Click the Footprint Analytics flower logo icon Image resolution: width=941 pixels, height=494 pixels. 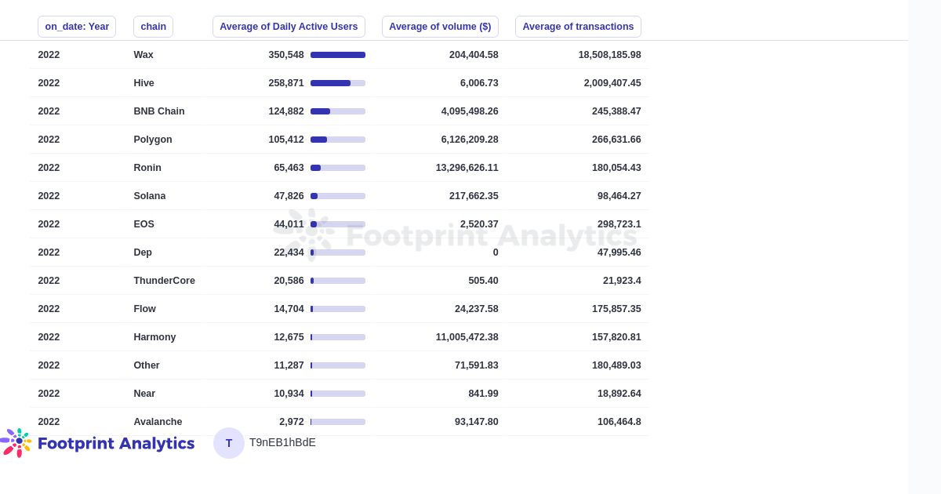16,443
